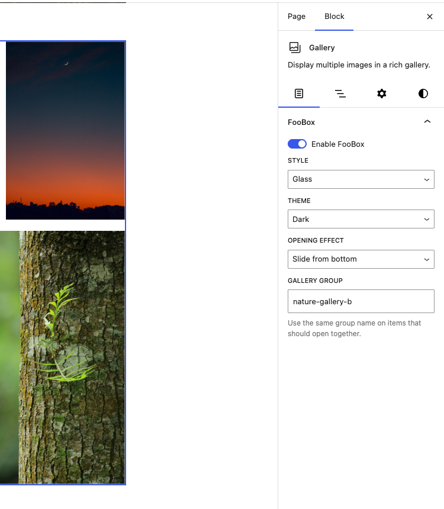Open the Settings gear tab

coord(382,94)
